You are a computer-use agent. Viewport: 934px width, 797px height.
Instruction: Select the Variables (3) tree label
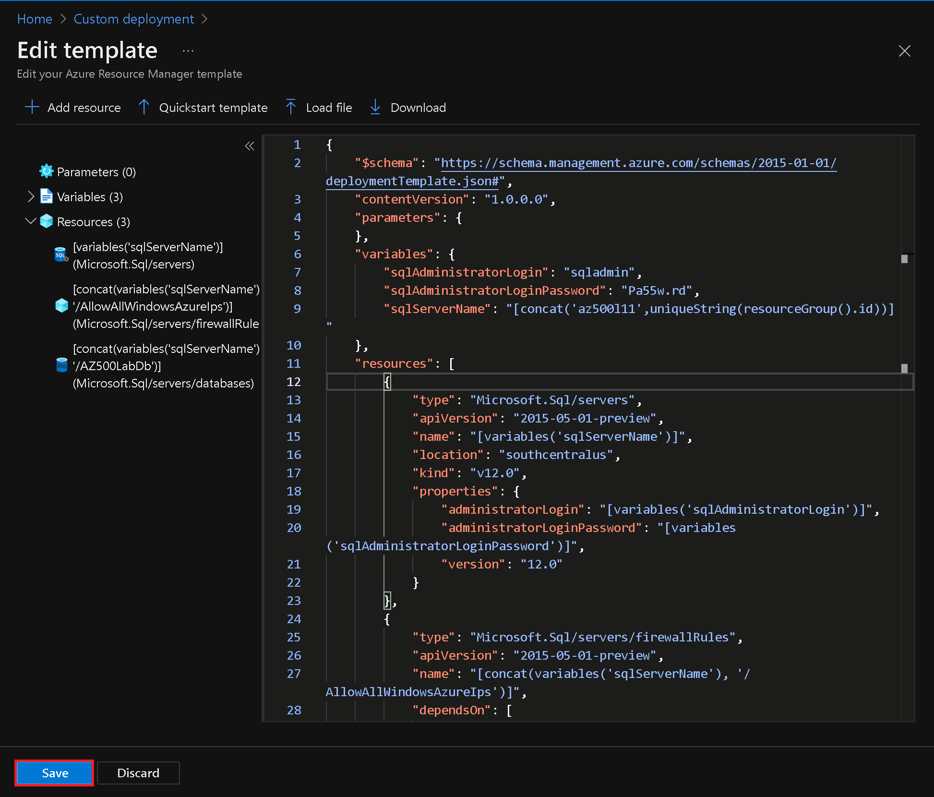click(90, 197)
